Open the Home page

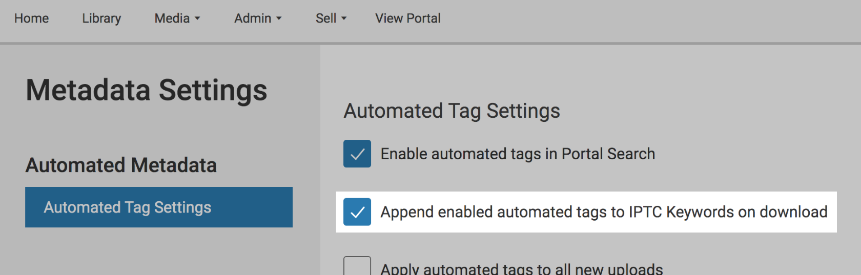pos(31,18)
